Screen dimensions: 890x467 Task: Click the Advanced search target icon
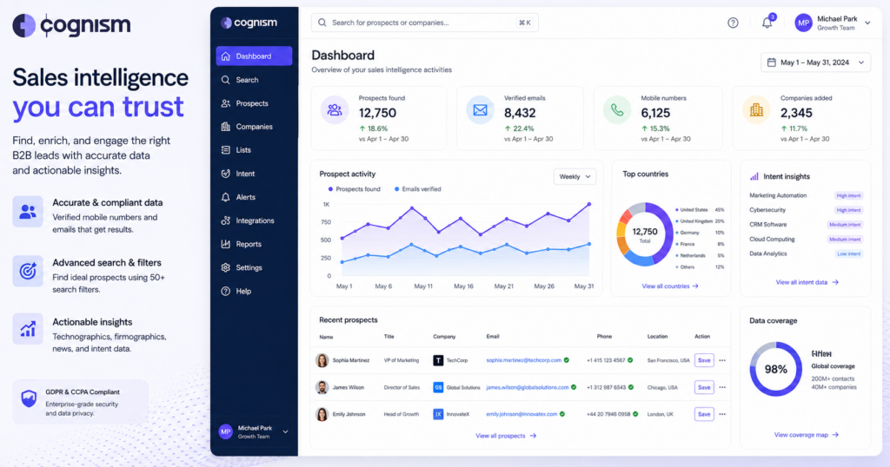[x=28, y=271]
